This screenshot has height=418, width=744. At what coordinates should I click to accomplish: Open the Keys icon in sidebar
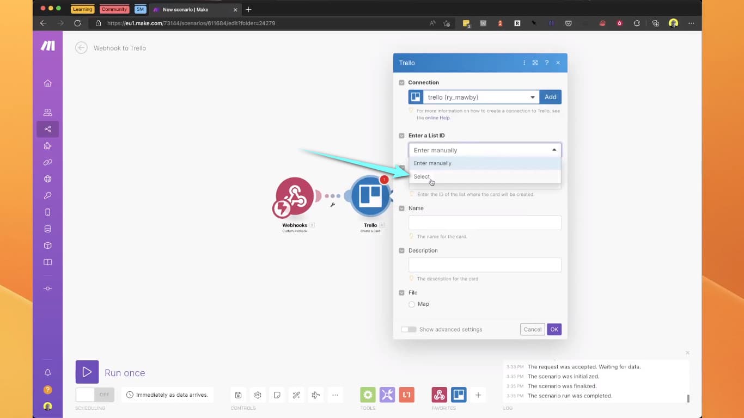(47, 195)
